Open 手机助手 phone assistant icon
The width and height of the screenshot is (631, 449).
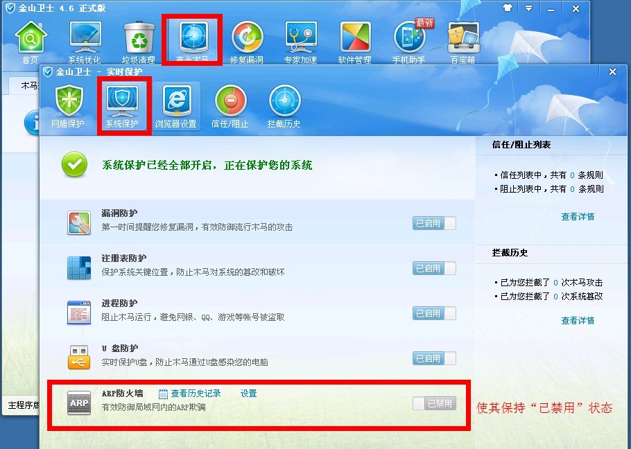[409, 42]
